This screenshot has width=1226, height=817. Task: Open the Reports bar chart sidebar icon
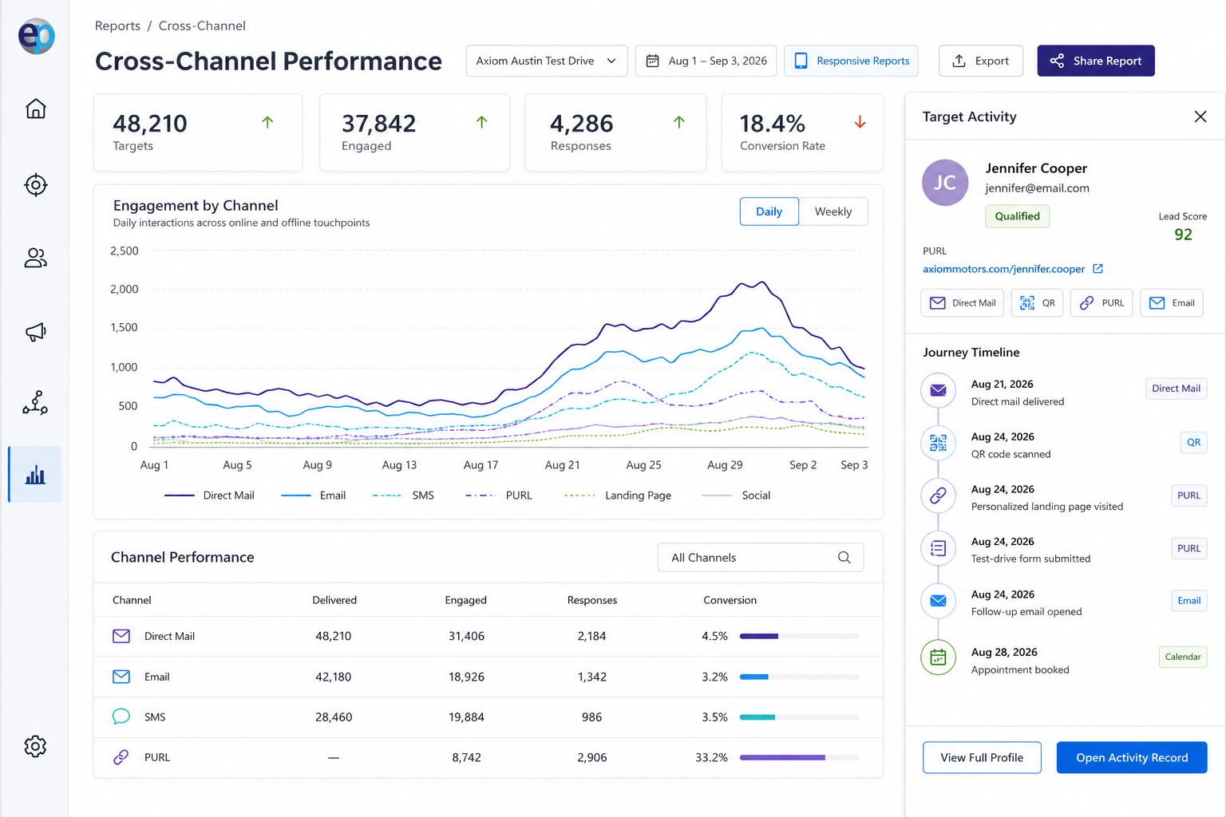pos(36,475)
